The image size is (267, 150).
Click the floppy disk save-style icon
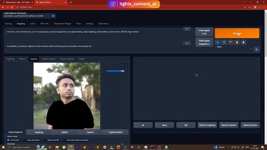tap(243, 42)
